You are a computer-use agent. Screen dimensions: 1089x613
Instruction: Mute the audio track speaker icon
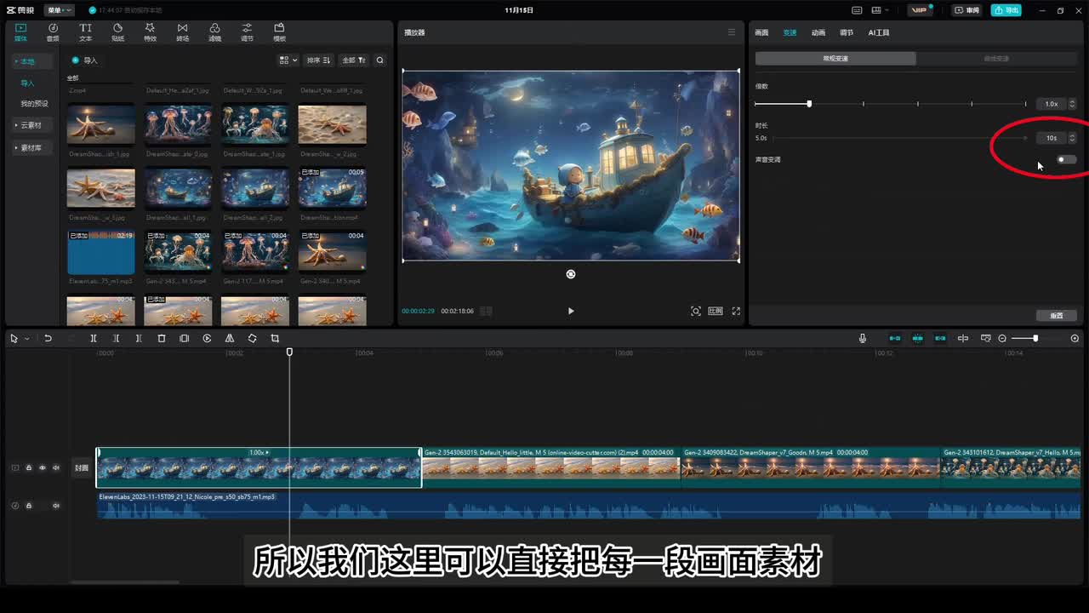pos(56,506)
